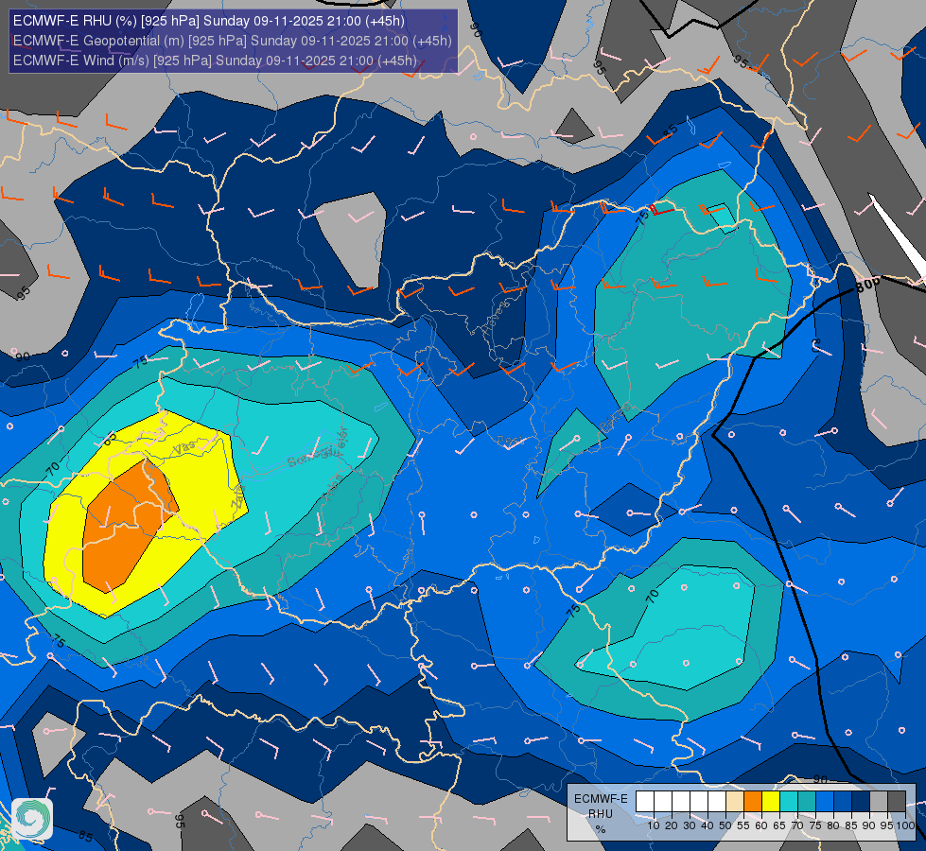Click the dark grey 95–100 legend swatch
Viewport: 926px width, 851px height.
[897, 802]
